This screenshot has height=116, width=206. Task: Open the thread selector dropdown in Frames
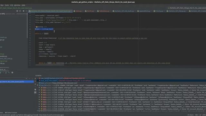(26, 79)
